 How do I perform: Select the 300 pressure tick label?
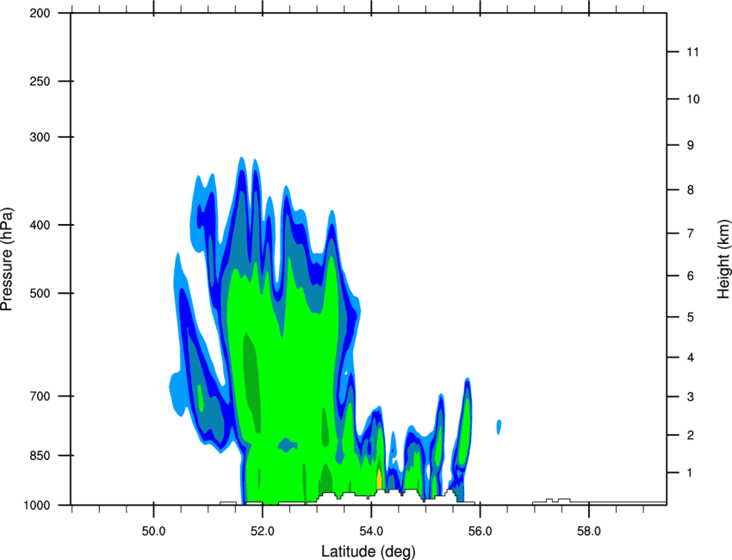[x=40, y=137]
